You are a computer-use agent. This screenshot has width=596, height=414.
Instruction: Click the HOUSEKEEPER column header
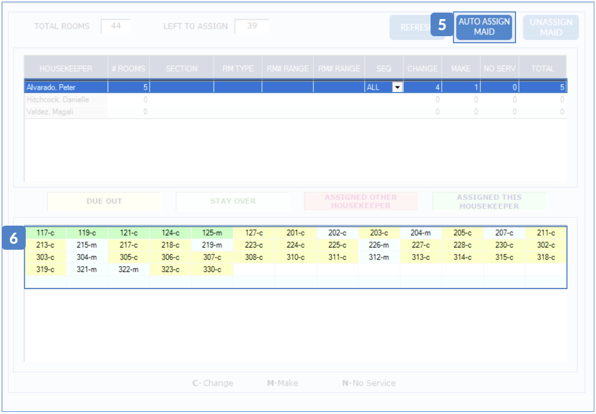click(x=66, y=69)
